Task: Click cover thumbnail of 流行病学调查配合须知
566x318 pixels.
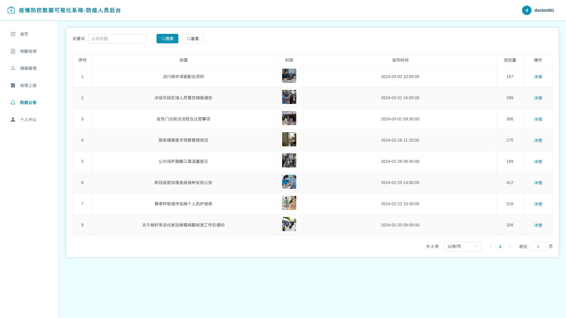Action: click(289, 76)
